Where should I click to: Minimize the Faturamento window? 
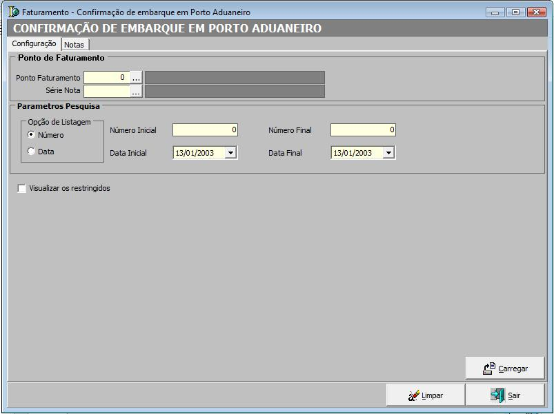point(496,12)
